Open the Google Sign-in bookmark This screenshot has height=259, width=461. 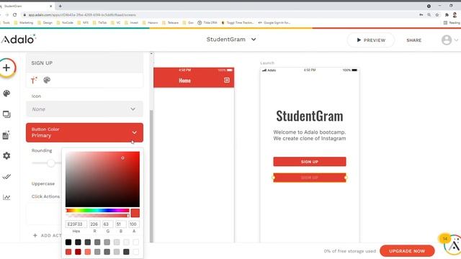point(274,22)
